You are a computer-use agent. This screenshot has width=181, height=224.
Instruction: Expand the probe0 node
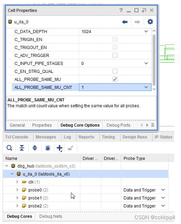pyautogui.click(x=17, y=190)
